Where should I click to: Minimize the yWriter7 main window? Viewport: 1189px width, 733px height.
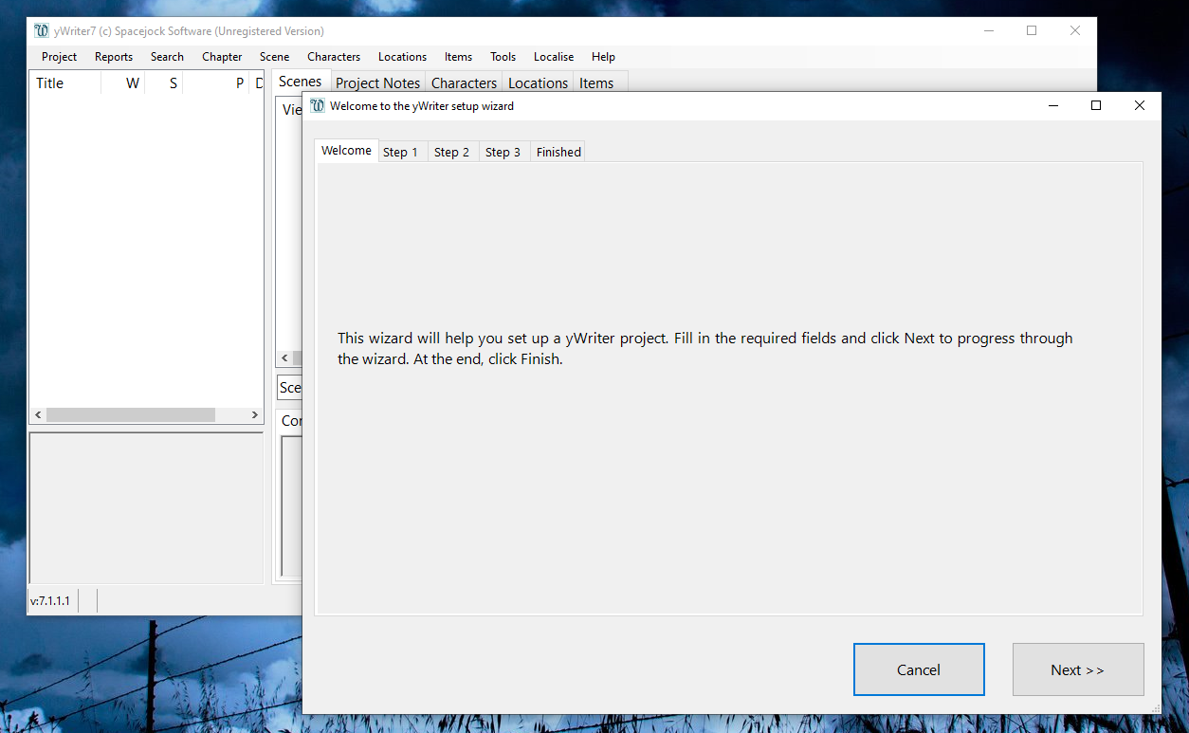pyautogui.click(x=988, y=30)
